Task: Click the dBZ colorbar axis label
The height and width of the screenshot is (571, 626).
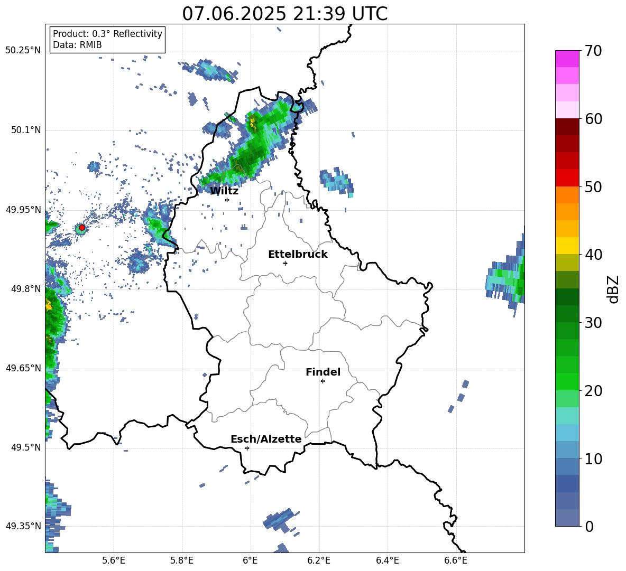Action: coord(614,289)
